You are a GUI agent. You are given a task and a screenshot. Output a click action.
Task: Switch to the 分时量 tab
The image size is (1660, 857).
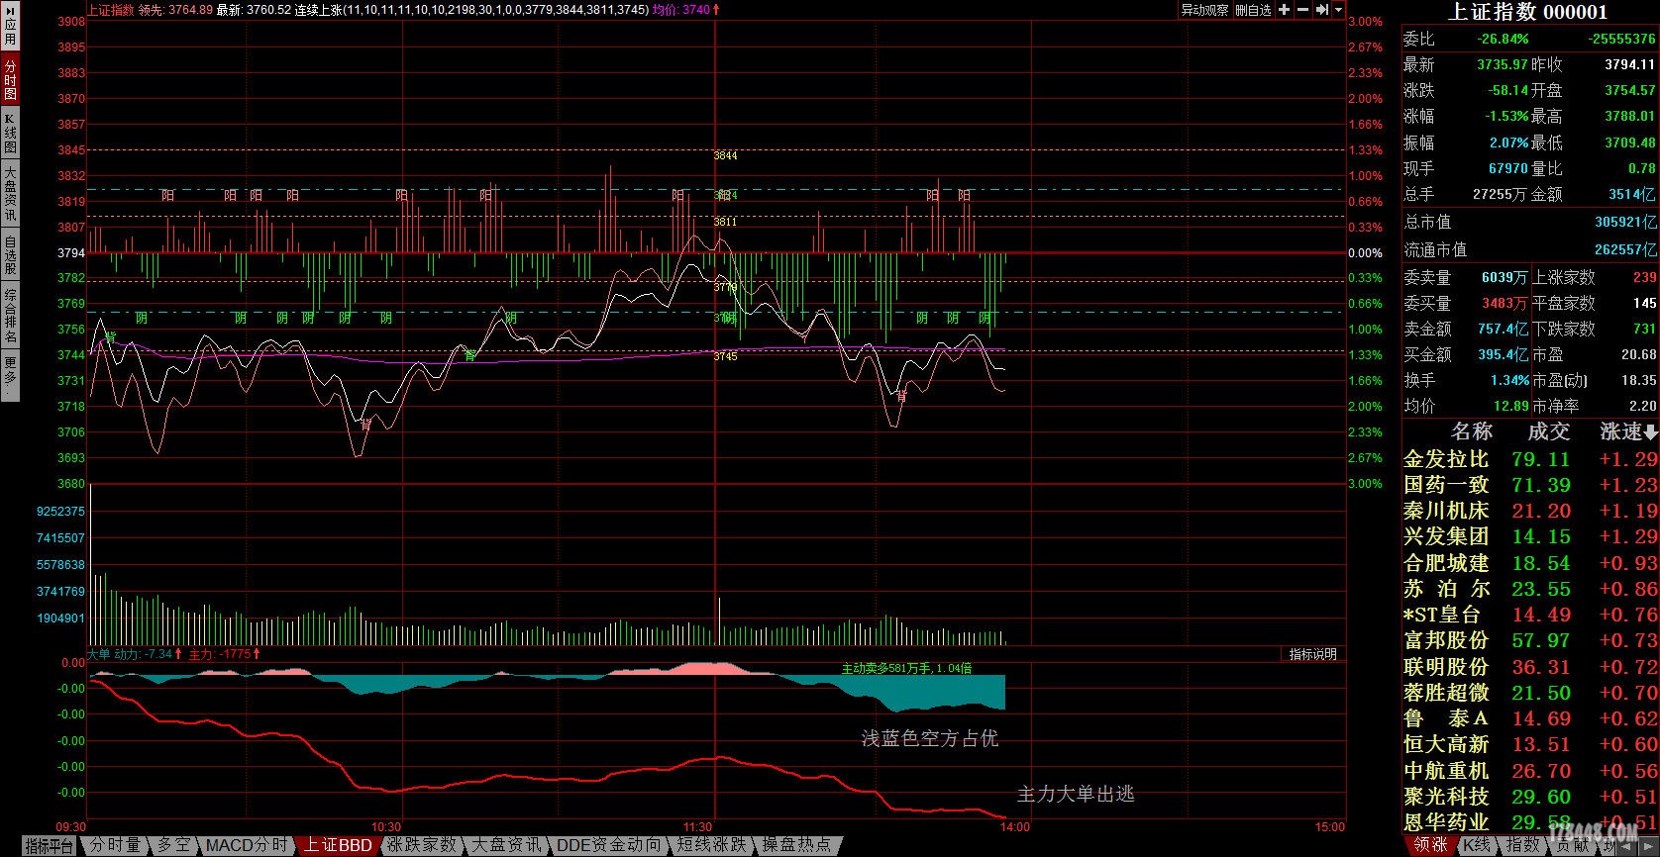tap(114, 846)
